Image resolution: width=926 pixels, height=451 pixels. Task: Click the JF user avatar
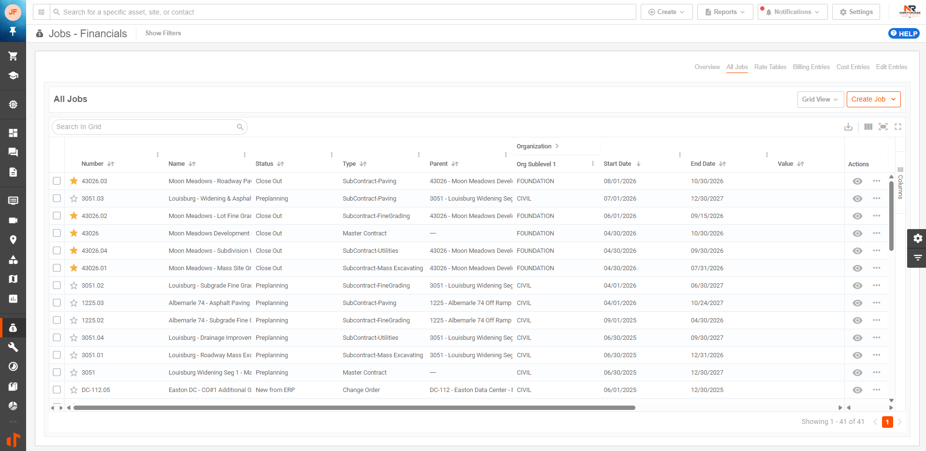[x=13, y=12]
